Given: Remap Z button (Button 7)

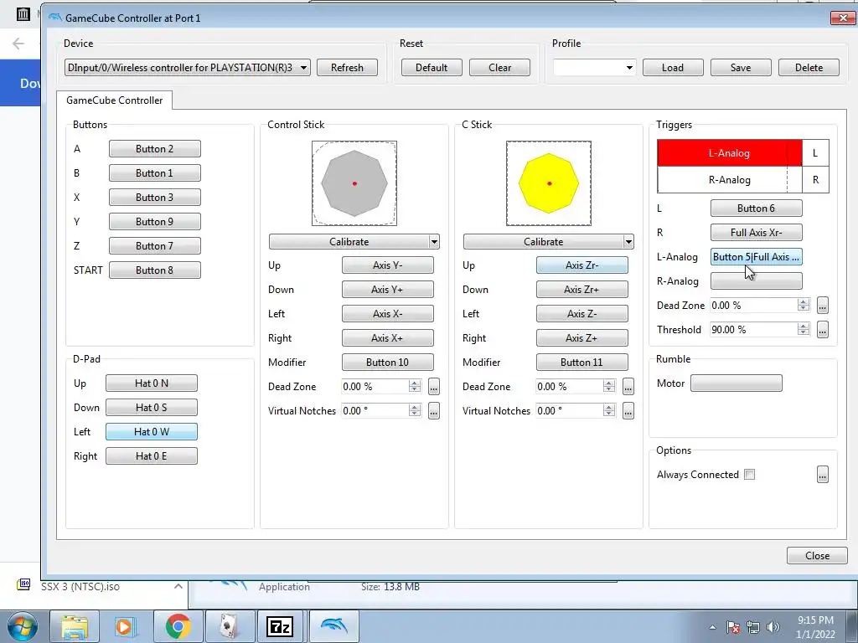Looking at the screenshot, I should pos(154,246).
